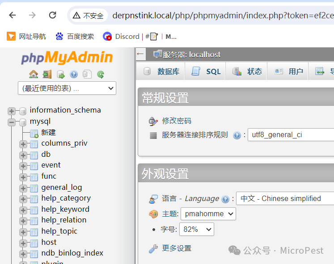Click the table icon beside general_log
Screen dimensions: 334x264
tap(34, 188)
